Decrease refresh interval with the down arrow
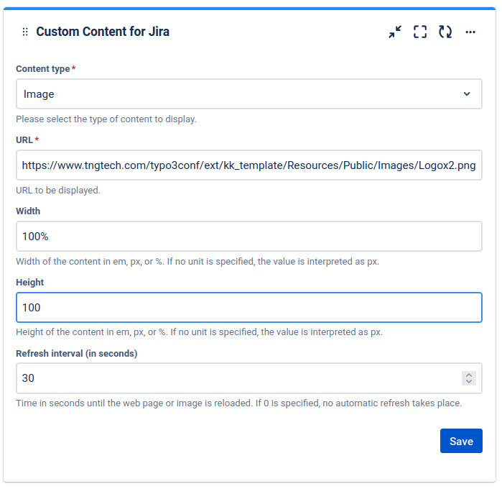The width and height of the screenshot is (502, 489). tap(469, 382)
